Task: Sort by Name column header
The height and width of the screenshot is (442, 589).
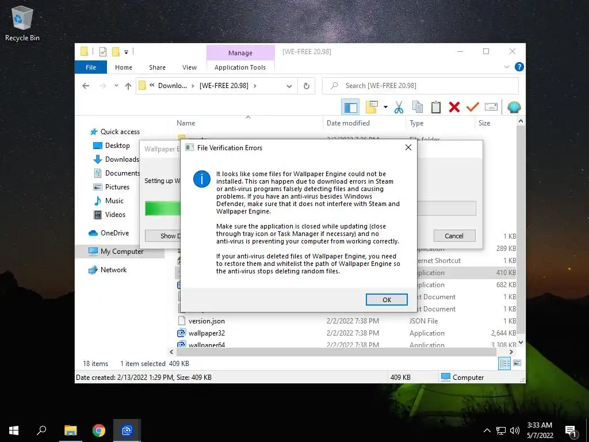Action: tap(186, 123)
